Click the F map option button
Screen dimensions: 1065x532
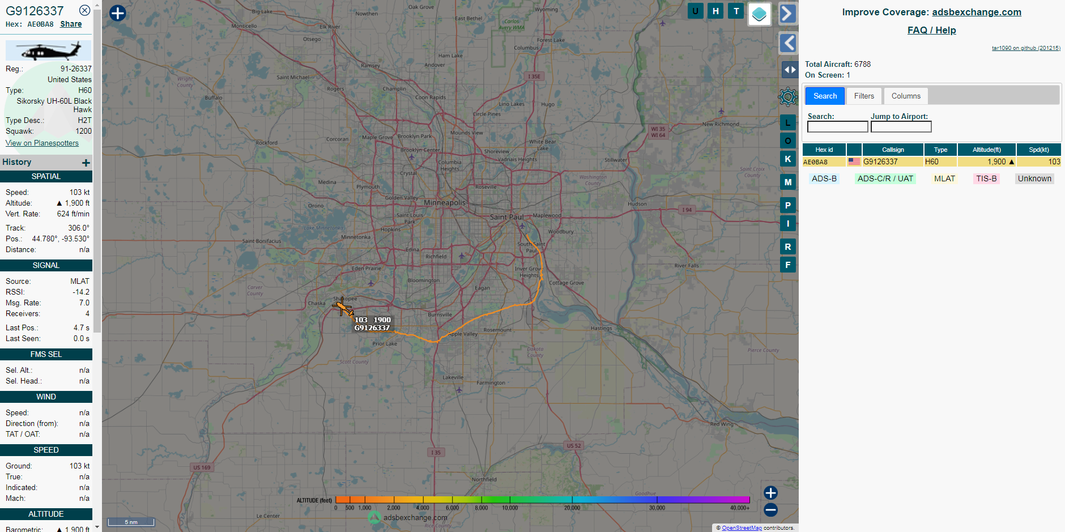[x=787, y=265]
